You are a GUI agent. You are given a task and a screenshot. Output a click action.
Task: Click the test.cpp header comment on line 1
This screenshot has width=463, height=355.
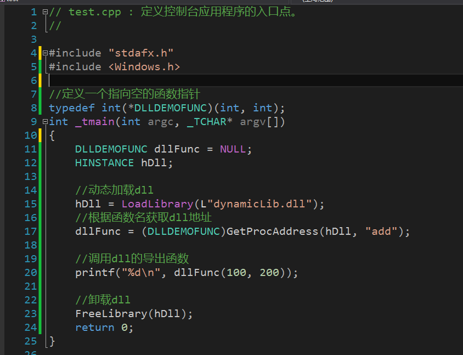click(x=173, y=12)
